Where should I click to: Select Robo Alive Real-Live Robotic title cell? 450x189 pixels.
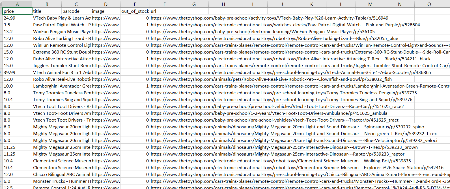[62, 79]
